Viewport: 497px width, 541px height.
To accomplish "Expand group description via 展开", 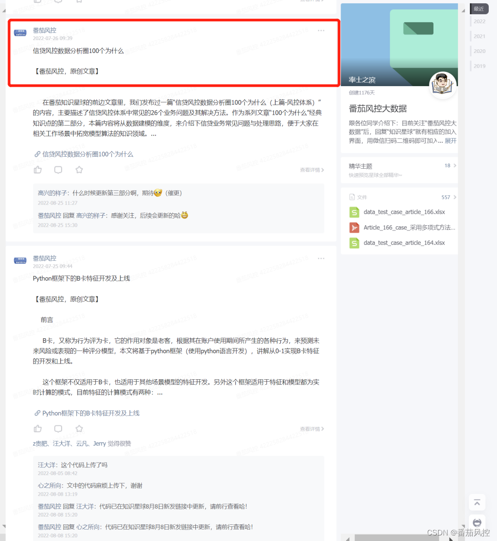I will (x=451, y=141).
